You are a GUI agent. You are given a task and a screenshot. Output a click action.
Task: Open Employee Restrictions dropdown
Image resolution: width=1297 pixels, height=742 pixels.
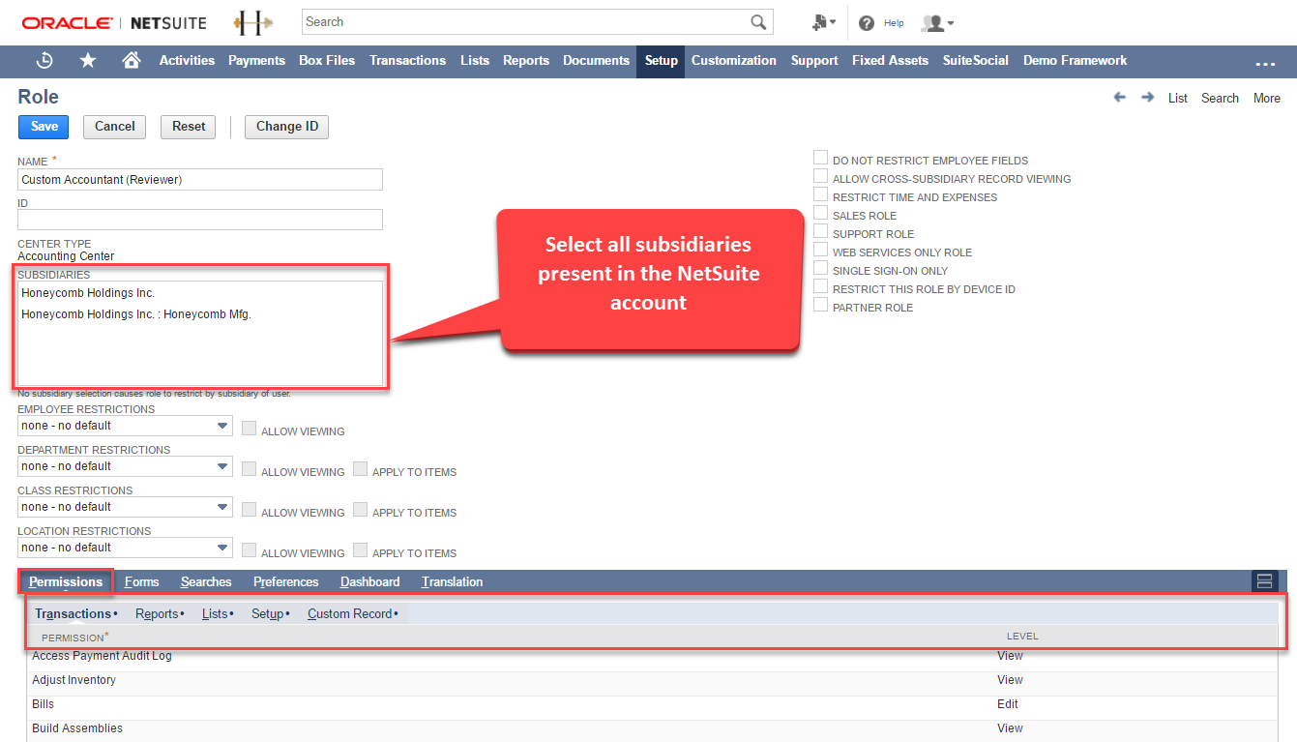click(125, 426)
